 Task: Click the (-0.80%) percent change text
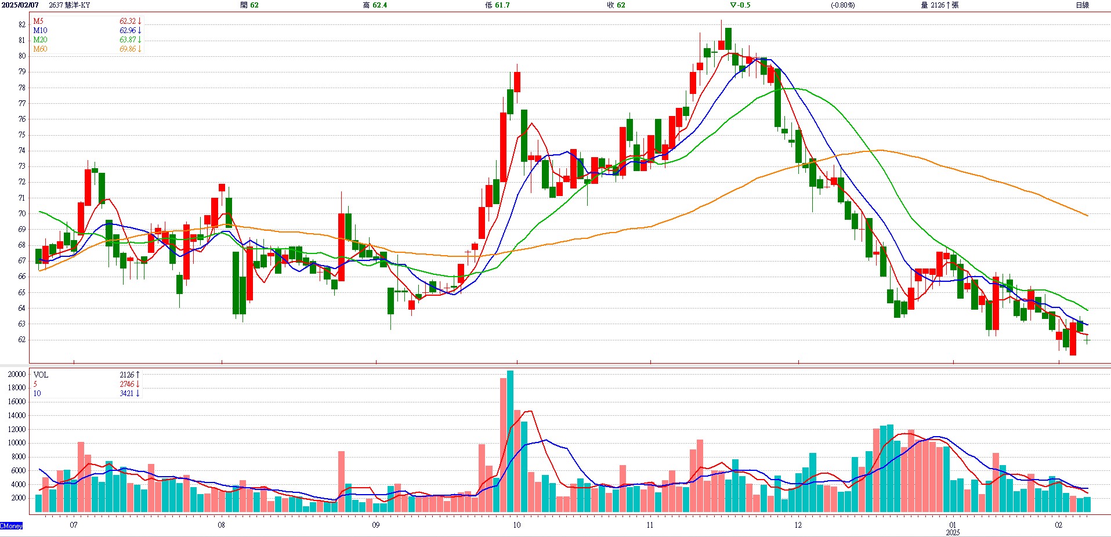[842, 5]
